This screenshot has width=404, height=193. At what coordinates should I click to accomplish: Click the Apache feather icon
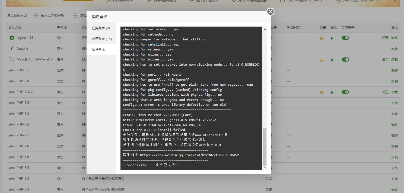click(12, 49)
